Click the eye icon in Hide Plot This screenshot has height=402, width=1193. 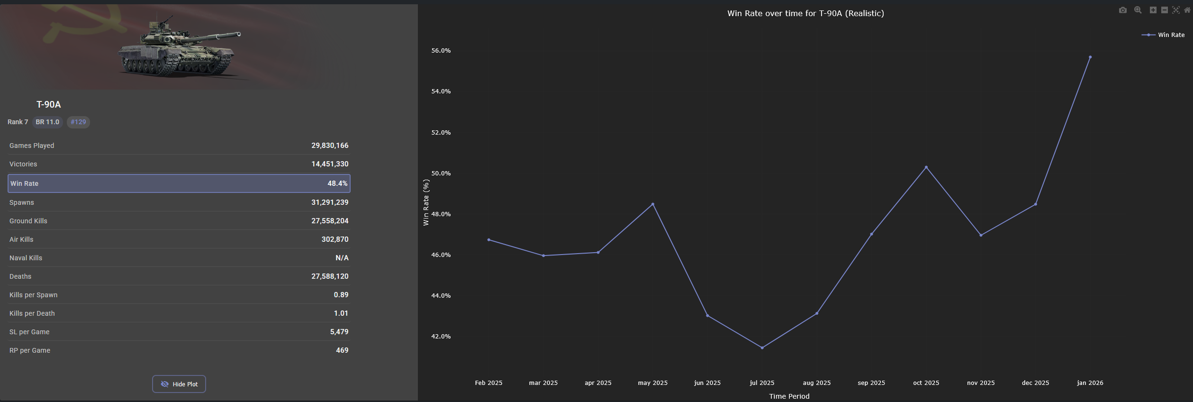164,384
